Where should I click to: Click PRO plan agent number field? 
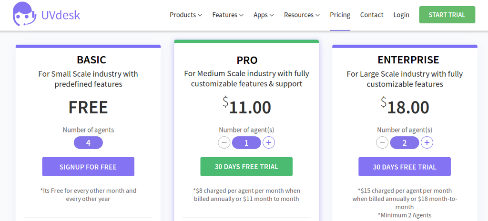tap(246, 142)
